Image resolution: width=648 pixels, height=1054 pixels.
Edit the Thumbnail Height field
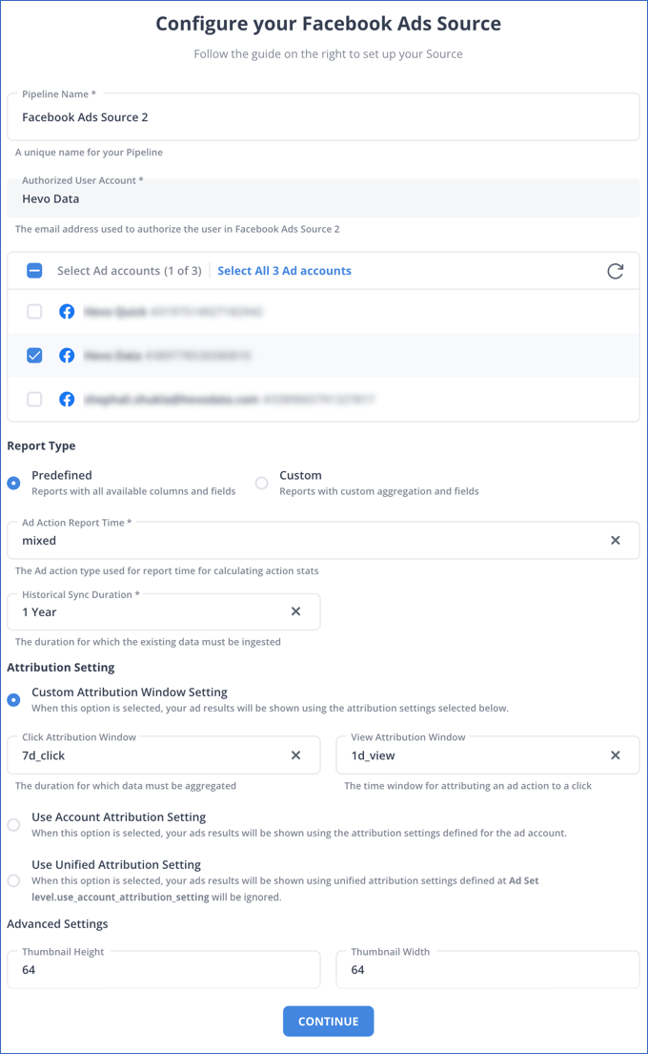[x=163, y=969]
